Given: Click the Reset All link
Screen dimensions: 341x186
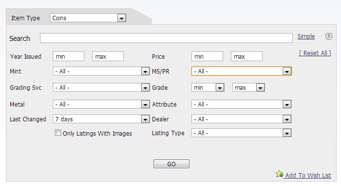Looking at the screenshot, I should point(315,53).
